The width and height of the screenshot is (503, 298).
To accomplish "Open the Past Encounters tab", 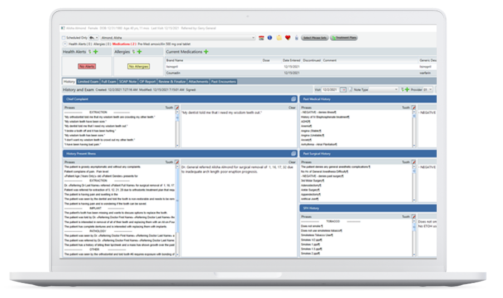I will click(x=223, y=81).
